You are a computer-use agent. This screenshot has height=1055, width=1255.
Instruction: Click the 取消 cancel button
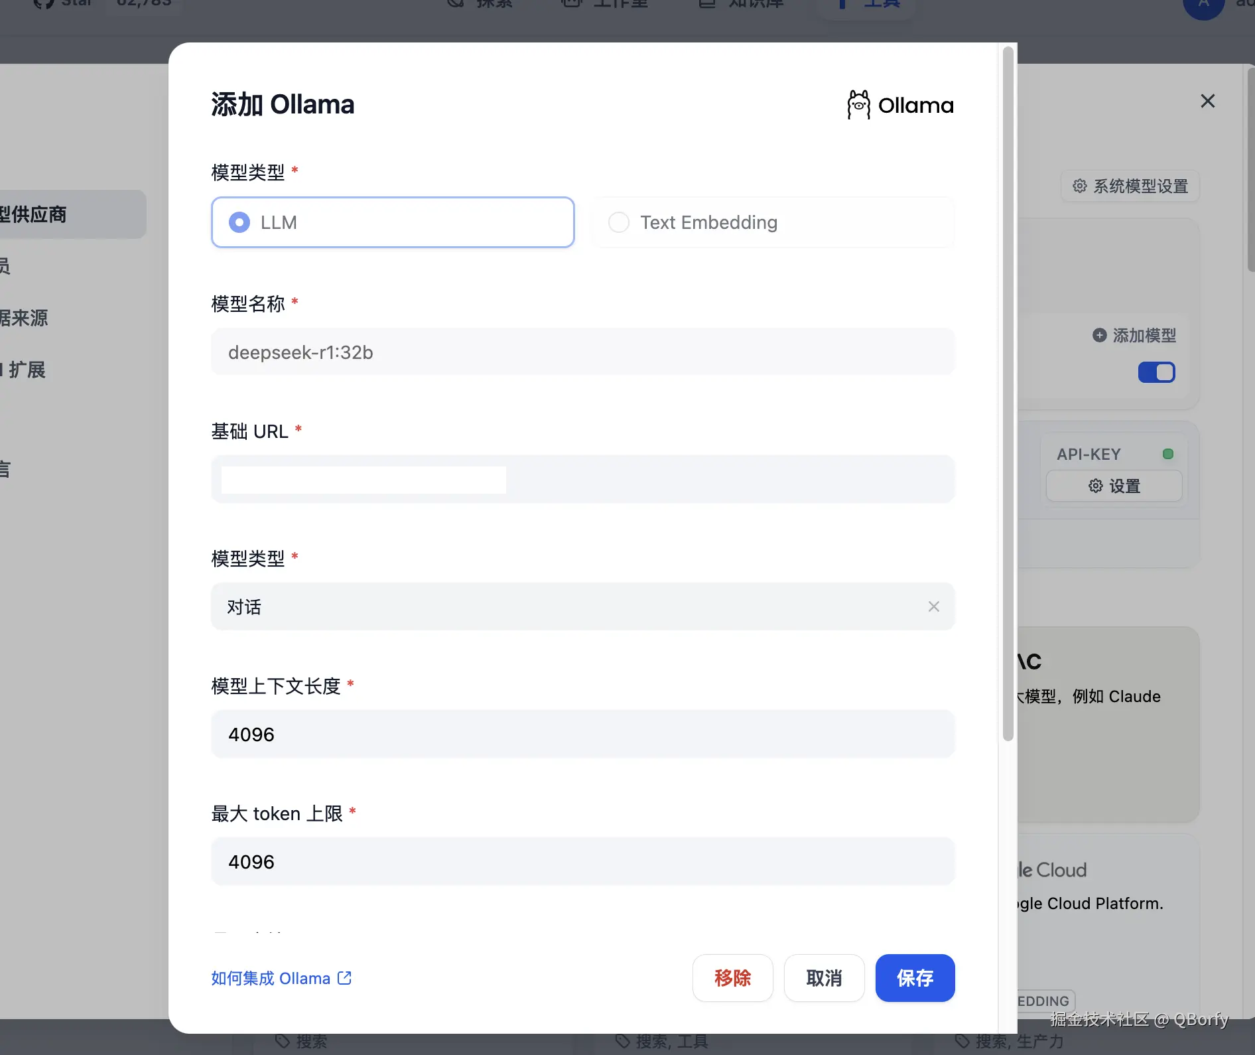824,978
